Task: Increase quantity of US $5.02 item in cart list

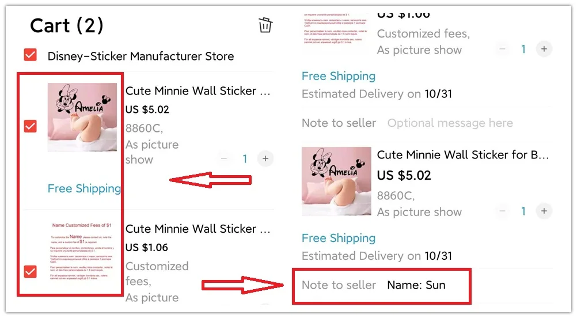Action: (265, 158)
